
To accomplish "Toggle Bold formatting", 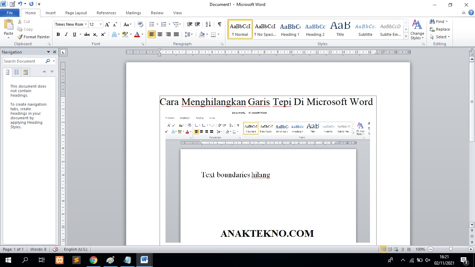I will point(58,34).
